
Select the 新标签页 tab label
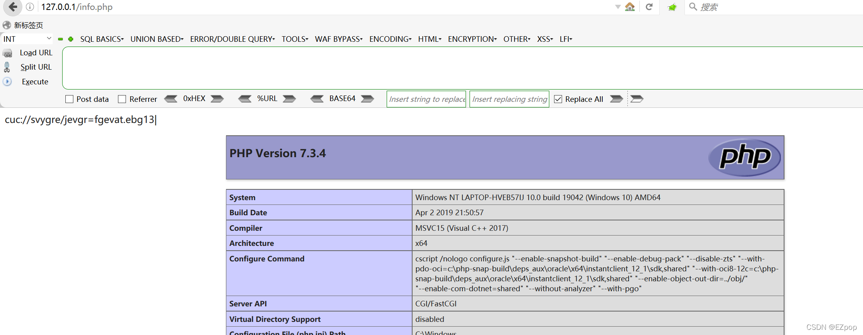[x=28, y=25]
